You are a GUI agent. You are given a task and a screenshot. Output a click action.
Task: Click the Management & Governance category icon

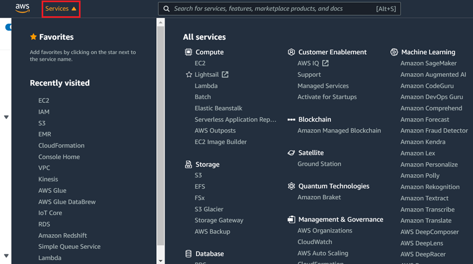click(291, 220)
